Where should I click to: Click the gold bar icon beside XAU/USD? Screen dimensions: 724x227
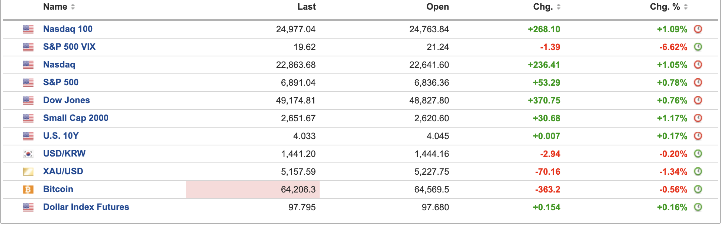click(28, 172)
